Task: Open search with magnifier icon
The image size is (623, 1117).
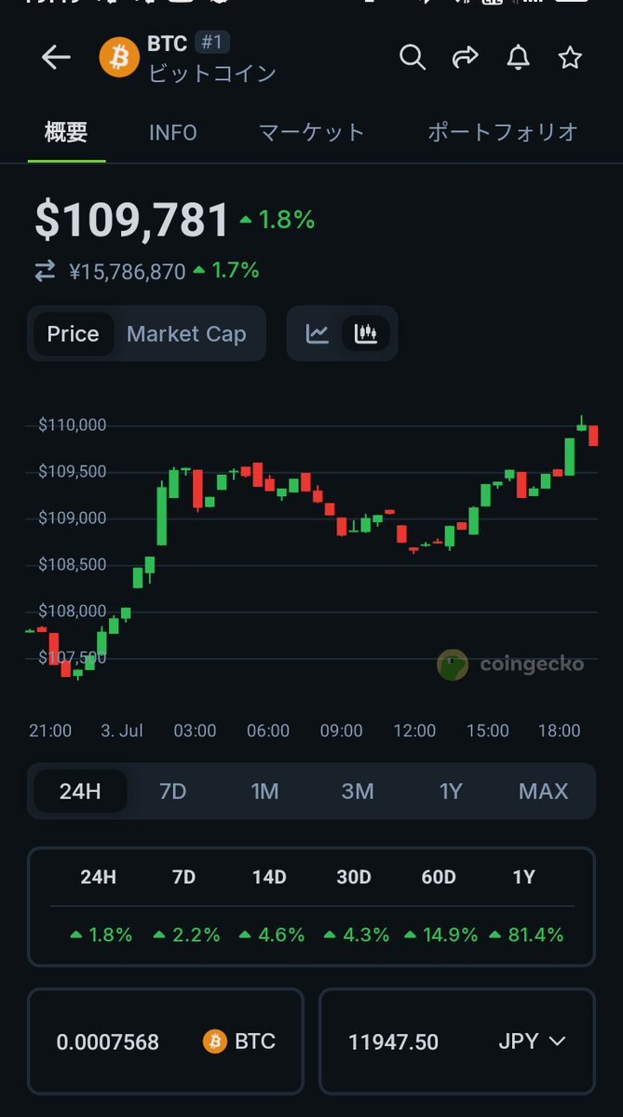Action: click(x=412, y=58)
